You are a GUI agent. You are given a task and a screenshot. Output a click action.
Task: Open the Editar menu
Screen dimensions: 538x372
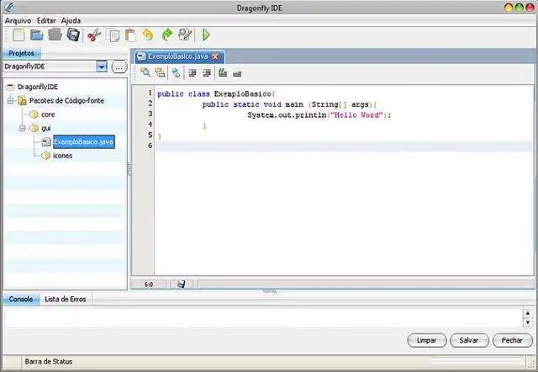pyautogui.click(x=46, y=20)
